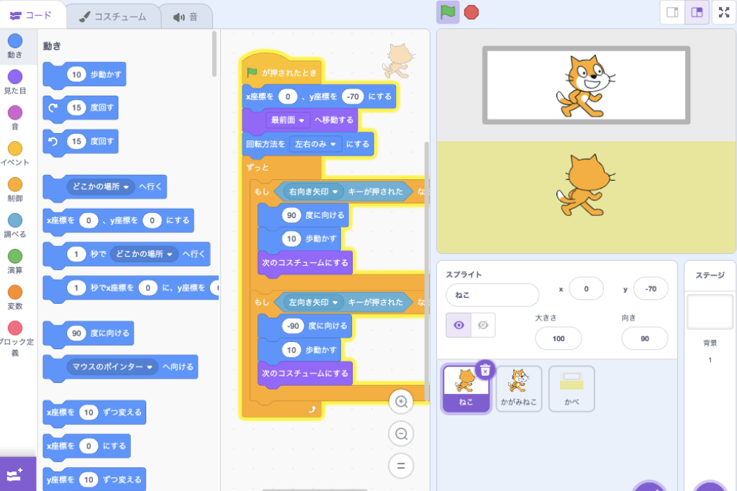The width and height of the screenshot is (737, 491).
Task: Expand どこかの場所 dropdown in へ行く block
Action: coord(127,187)
